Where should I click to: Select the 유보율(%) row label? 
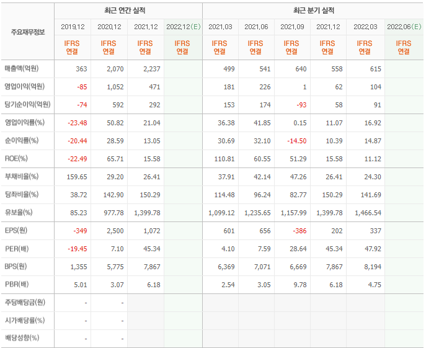[19, 212]
